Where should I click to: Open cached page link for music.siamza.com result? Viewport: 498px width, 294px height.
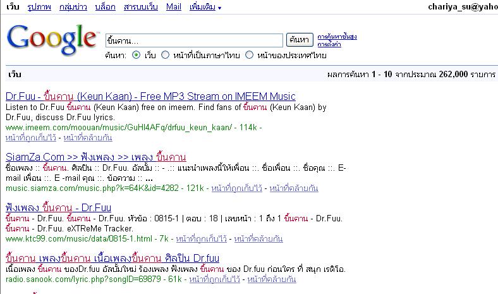(236, 188)
